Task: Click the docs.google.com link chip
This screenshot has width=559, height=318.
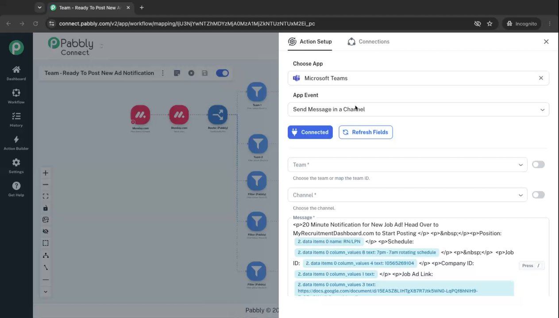Action: [x=404, y=288]
